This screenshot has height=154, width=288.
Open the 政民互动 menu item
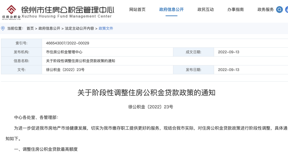(x=206, y=10)
